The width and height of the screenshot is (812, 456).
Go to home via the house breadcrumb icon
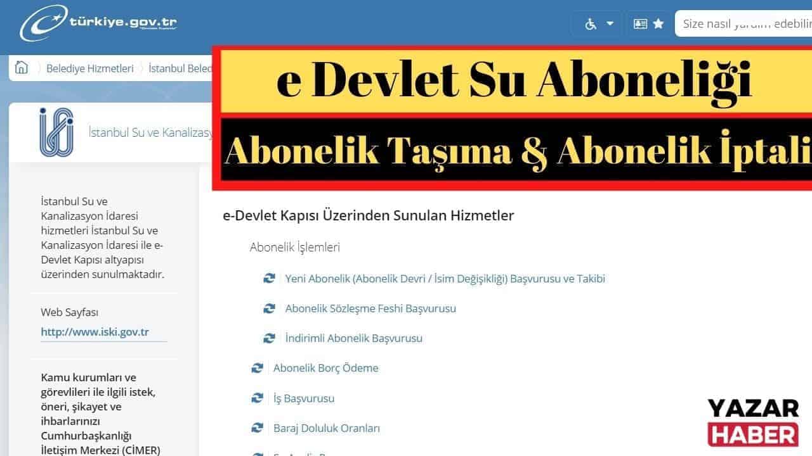(x=22, y=68)
